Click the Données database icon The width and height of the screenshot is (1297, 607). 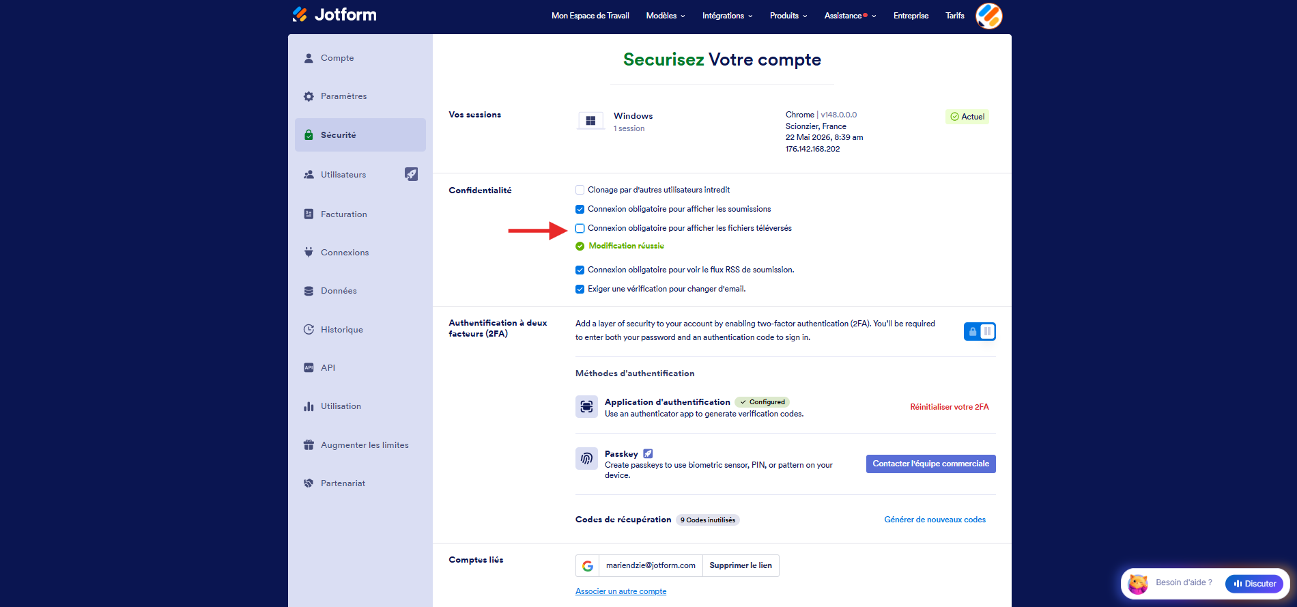point(309,291)
